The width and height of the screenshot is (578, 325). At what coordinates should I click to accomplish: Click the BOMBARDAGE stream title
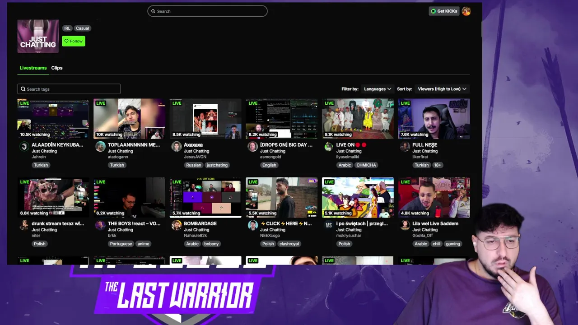[200, 223]
